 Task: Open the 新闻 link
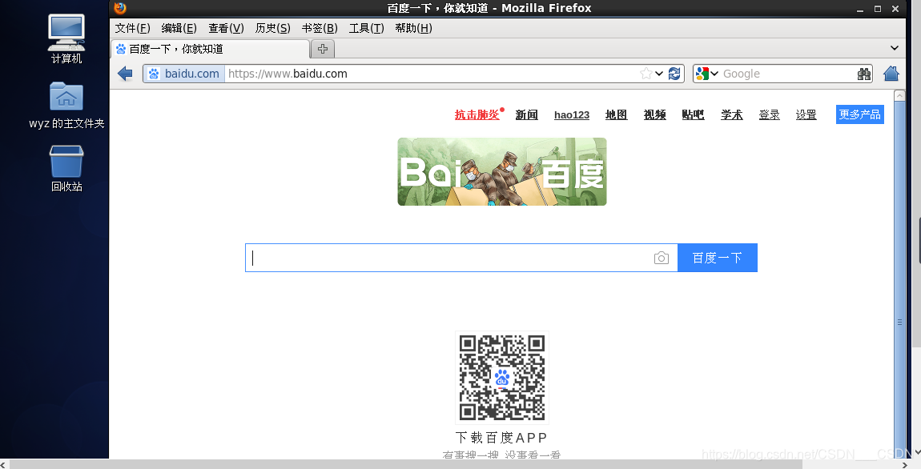coord(526,114)
